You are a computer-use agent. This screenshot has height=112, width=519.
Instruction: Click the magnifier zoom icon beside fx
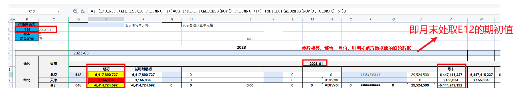(75, 11)
